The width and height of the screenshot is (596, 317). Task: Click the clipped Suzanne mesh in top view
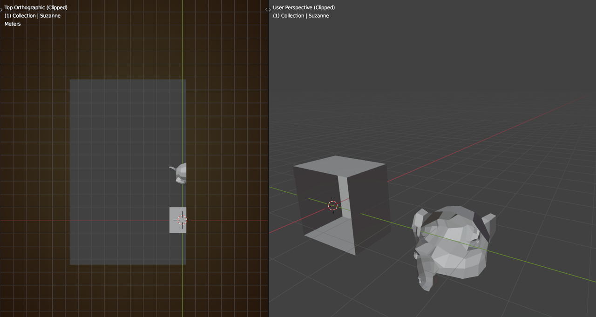(x=180, y=173)
